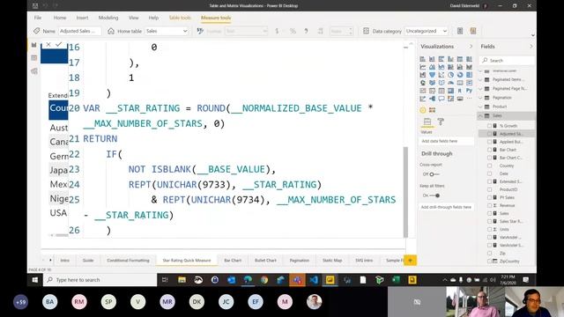Open the notification center icon

point(526,280)
